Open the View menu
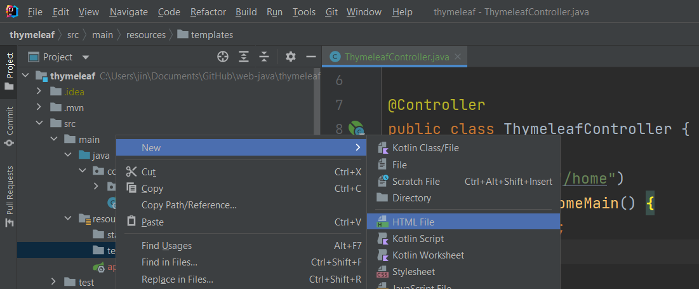This screenshot has width=699, height=289. point(89,12)
